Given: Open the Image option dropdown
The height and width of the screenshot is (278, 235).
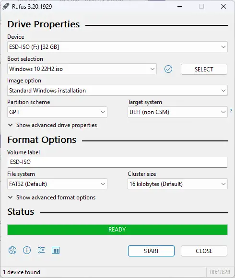Looking at the screenshot, I should 117,91.
